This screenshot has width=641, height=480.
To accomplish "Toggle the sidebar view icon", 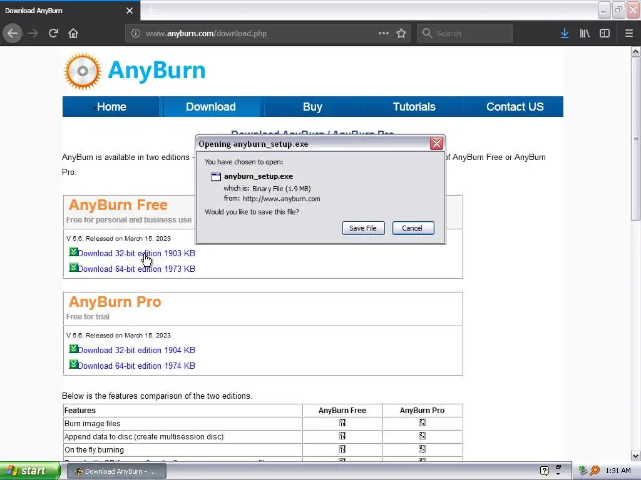I will (x=605, y=33).
